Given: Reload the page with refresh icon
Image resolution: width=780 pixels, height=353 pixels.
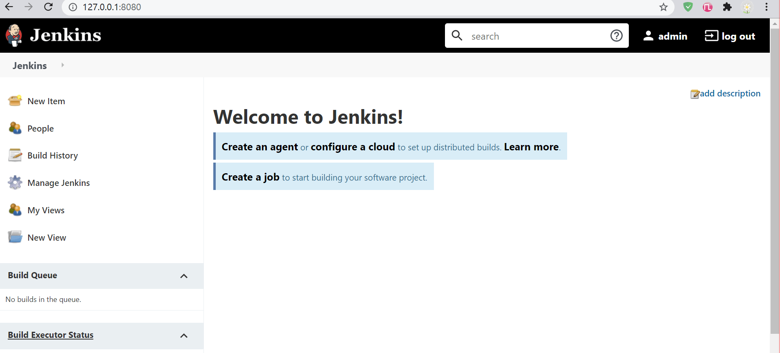Looking at the screenshot, I should pos(48,7).
